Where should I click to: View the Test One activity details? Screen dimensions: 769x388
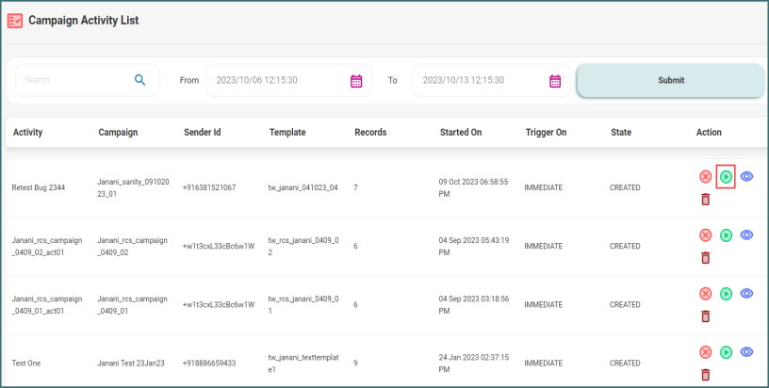click(x=746, y=351)
